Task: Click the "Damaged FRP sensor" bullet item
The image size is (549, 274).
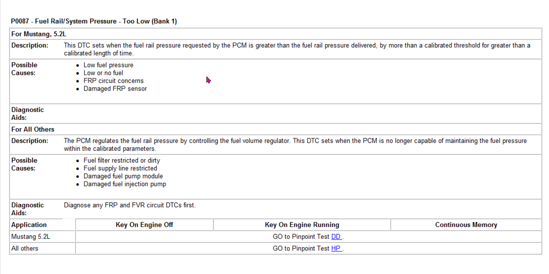Action: pyautogui.click(x=115, y=89)
